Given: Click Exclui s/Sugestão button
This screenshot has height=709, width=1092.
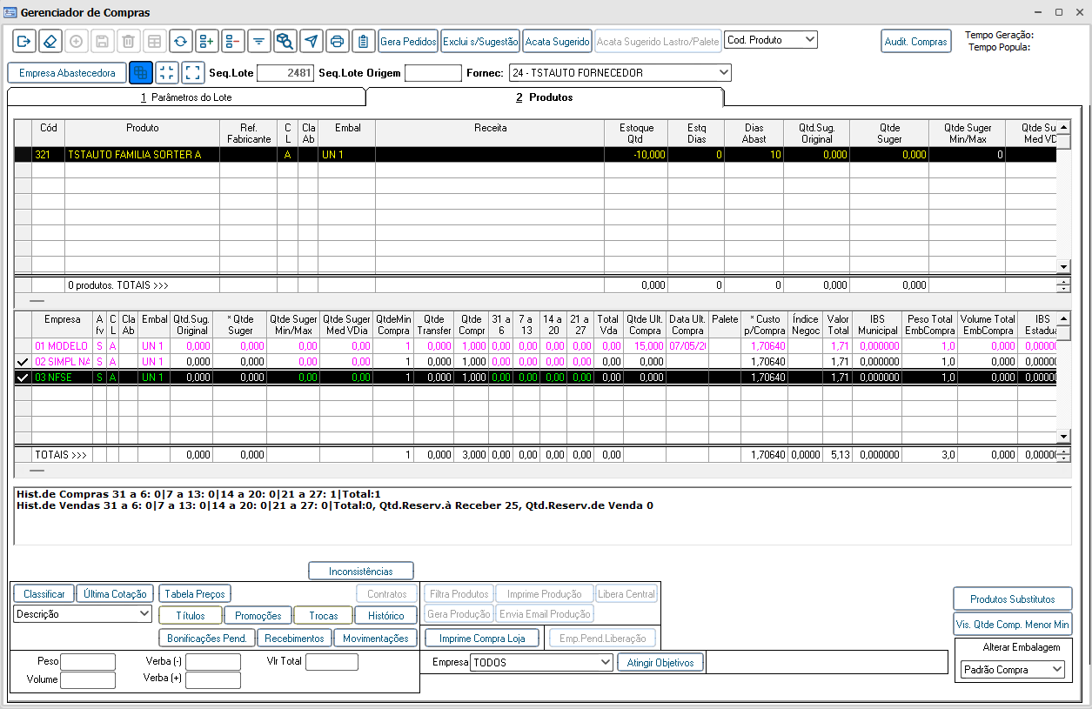Looking at the screenshot, I should (480, 41).
